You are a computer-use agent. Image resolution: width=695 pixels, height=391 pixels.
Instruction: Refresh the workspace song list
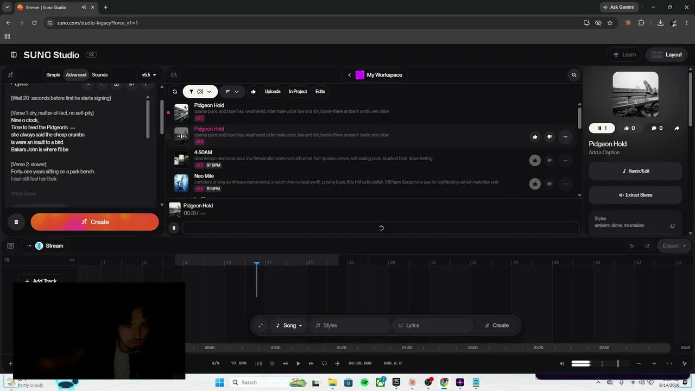[175, 92]
